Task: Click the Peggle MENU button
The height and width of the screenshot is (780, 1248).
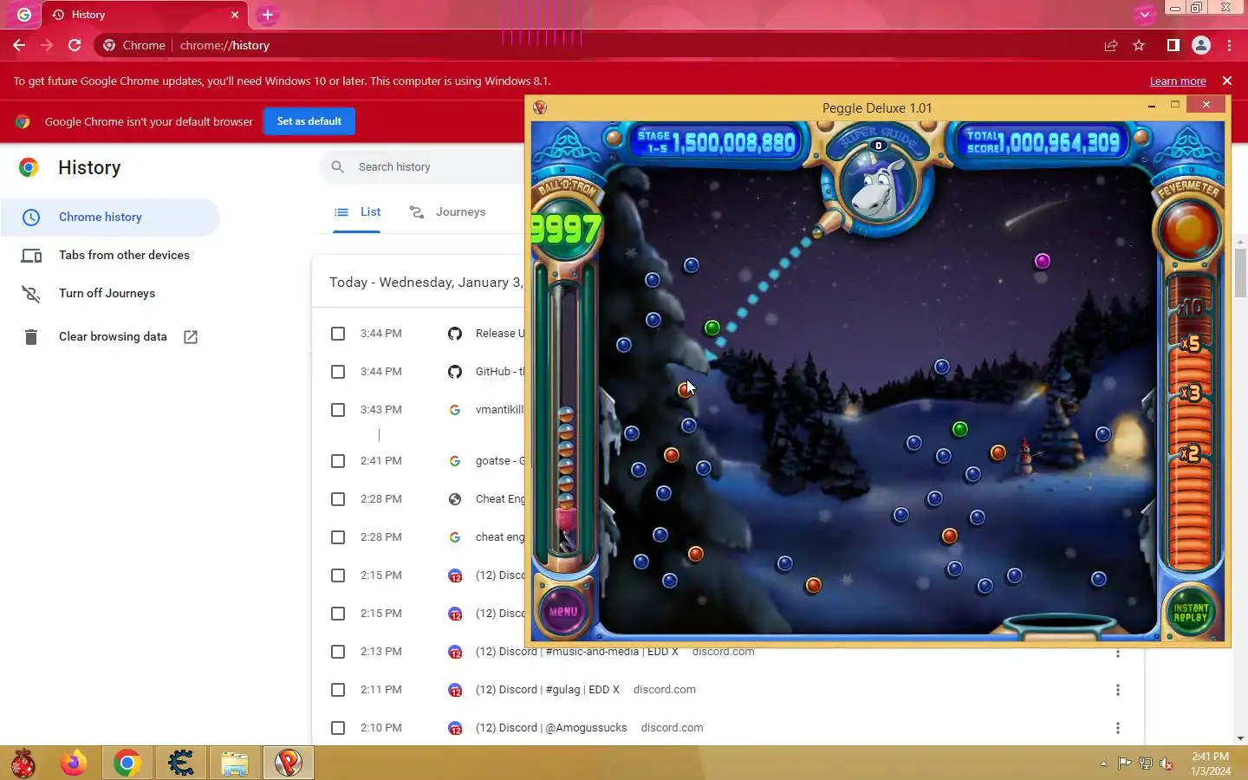Action: coord(563,611)
